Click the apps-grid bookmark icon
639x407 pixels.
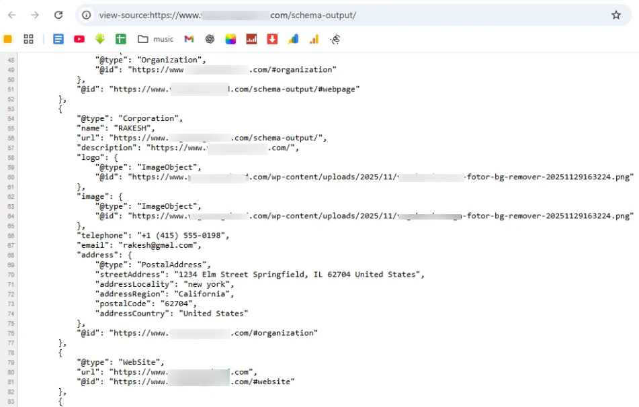click(x=28, y=39)
